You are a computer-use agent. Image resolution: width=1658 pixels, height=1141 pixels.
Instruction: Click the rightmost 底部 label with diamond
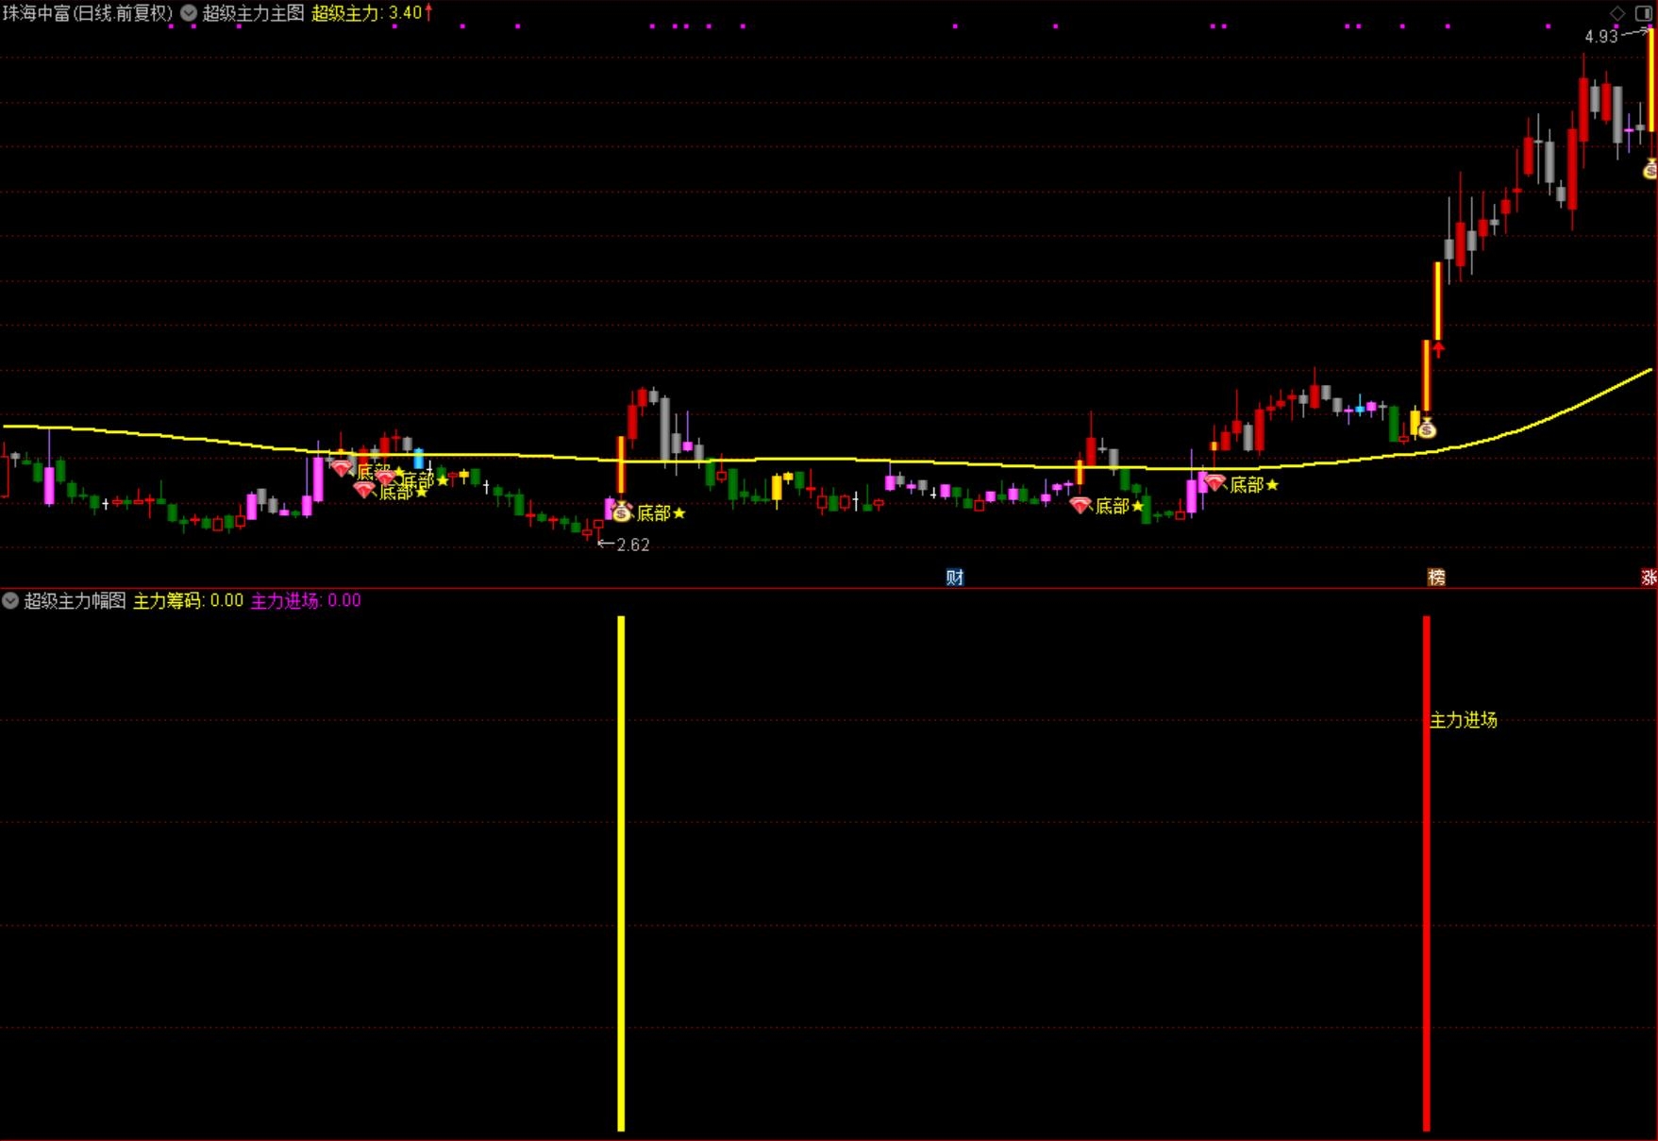tap(1248, 485)
